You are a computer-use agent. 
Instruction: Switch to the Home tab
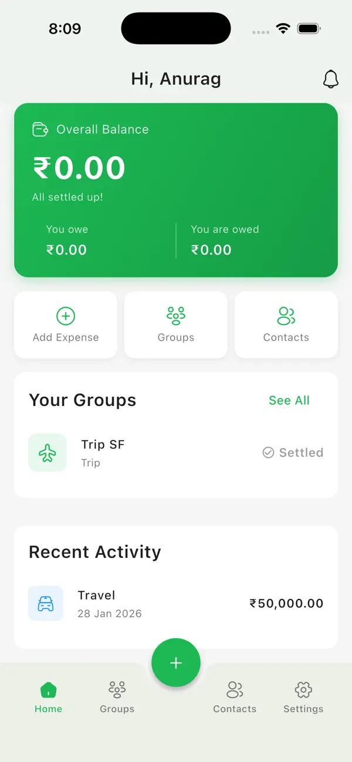pyautogui.click(x=48, y=695)
